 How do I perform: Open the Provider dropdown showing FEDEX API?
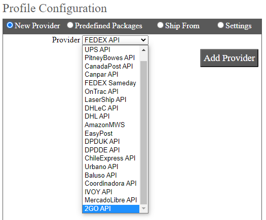[x=115, y=40]
